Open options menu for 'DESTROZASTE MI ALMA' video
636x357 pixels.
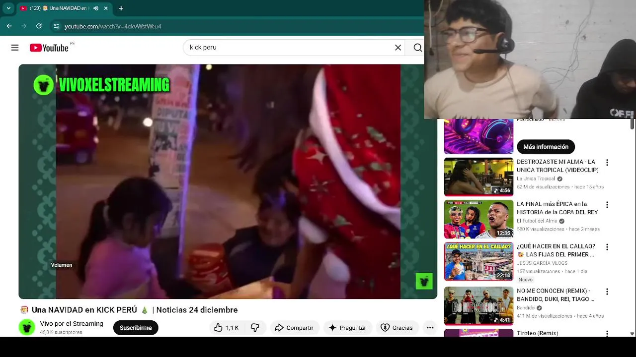click(607, 163)
